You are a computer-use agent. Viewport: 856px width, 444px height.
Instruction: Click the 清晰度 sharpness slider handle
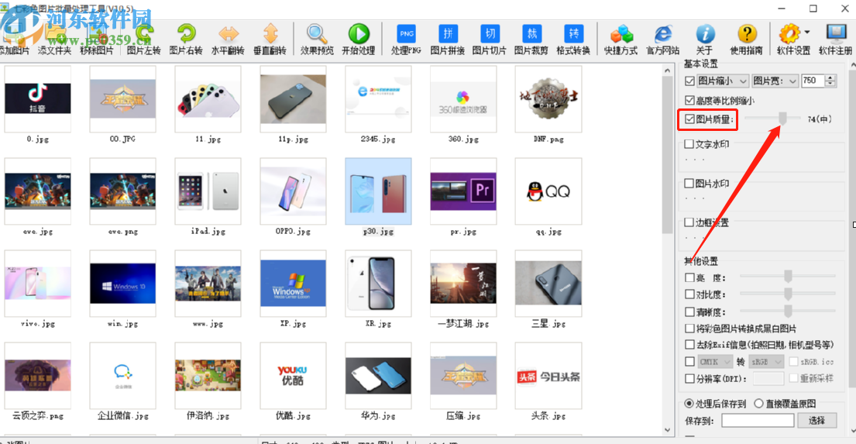[x=788, y=311]
